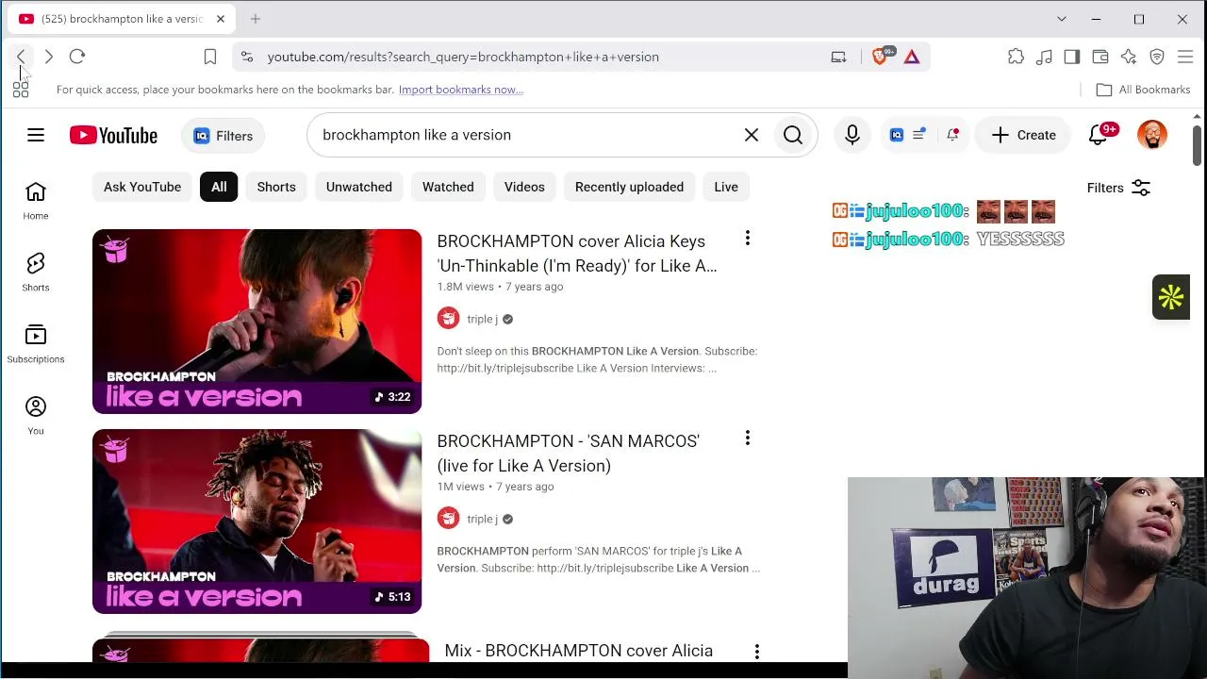Open the account avatar menu
The height and width of the screenshot is (679, 1207).
(x=1152, y=135)
